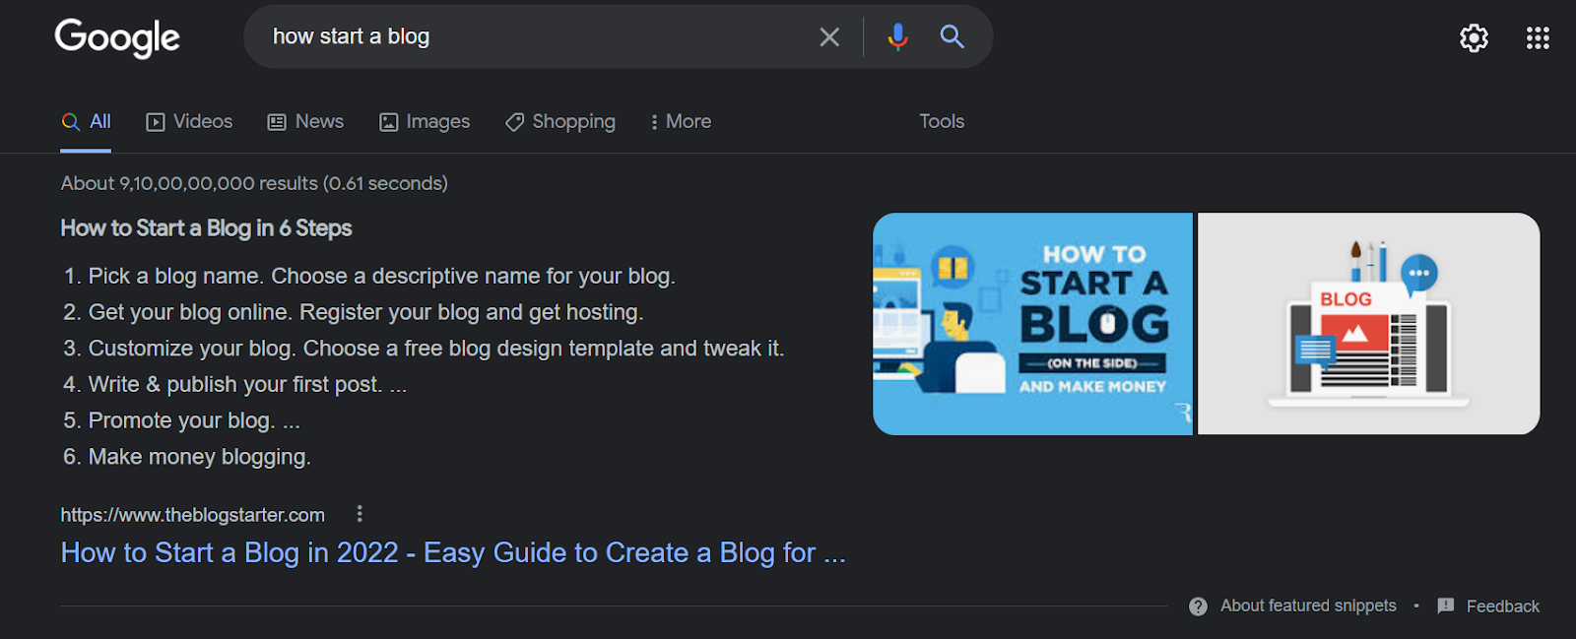Click step '1. Pick a blog name'

(x=369, y=277)
